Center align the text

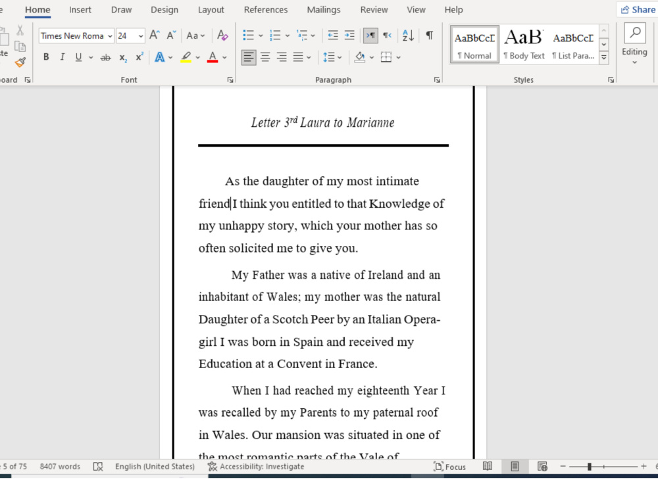tap(265, 57)
